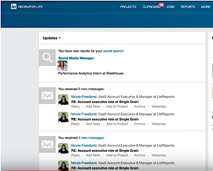Add Note on first message under 4 new messages
Image resolution: width=213 pixels, height=171 pixels.
93,155
